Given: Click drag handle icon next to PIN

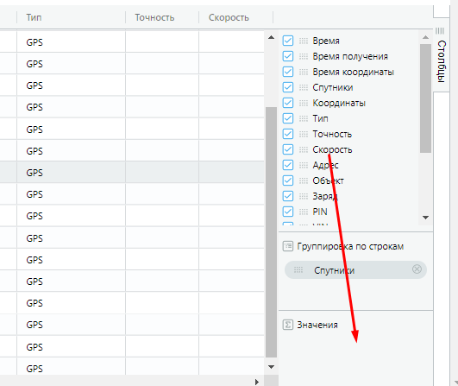Looking at the screenshot, I should coord(304,212).
